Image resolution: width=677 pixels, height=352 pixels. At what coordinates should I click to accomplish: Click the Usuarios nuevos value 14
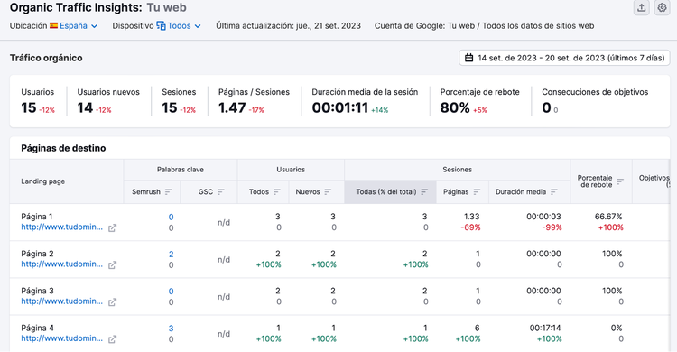click(85, 107)
